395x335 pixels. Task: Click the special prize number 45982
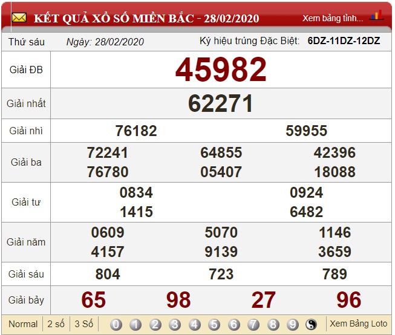point(221,70)
